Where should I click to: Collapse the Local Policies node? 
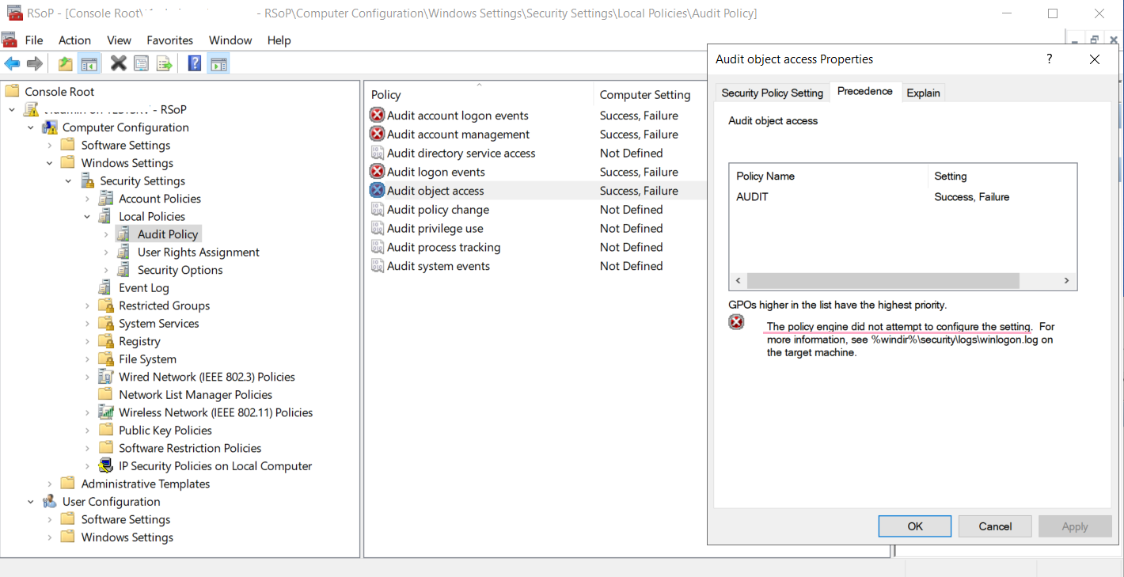pos(87,217)
